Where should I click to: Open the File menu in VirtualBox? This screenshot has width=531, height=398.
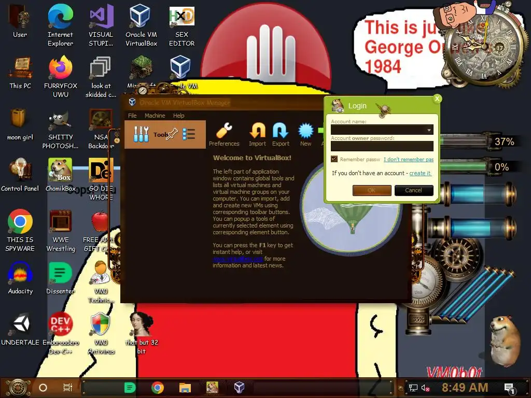[x=132, y=116]
